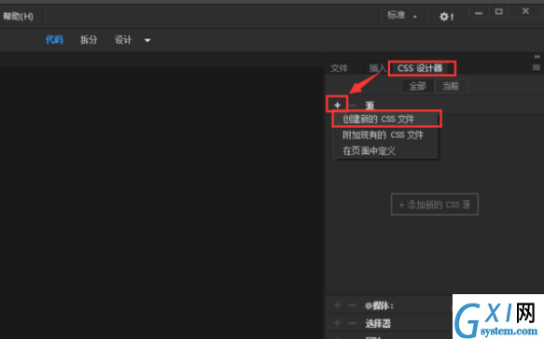Image resolution: width=544 pixels, height=339 pixels.
Task: Switch to 拆分 view
Action: coord(89,40)
